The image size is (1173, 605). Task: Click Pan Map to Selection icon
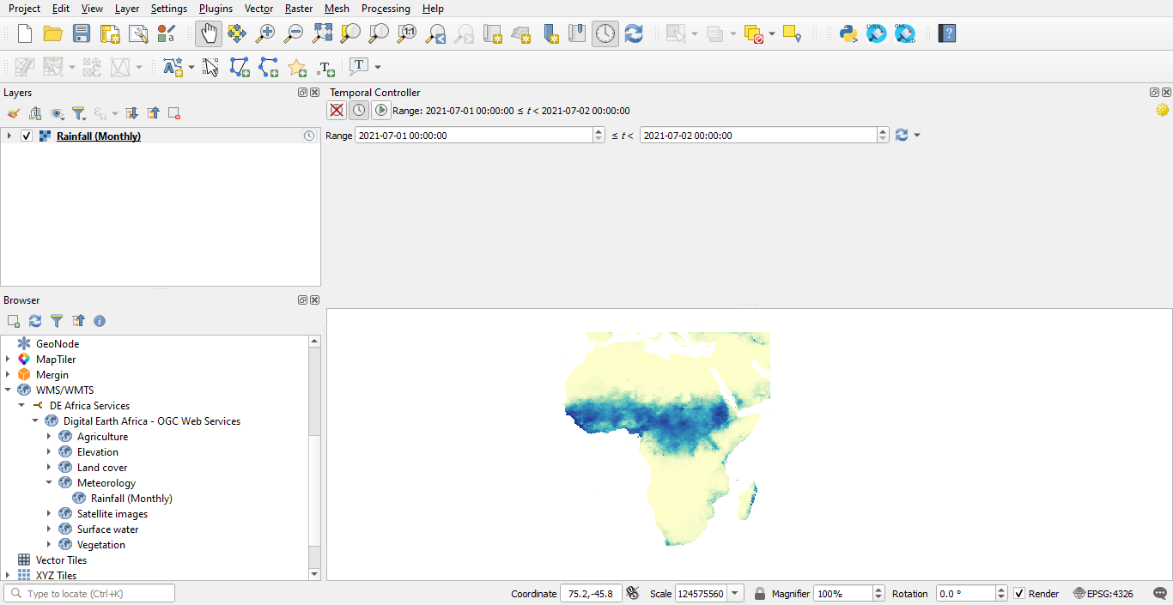[x=237, y=33]
